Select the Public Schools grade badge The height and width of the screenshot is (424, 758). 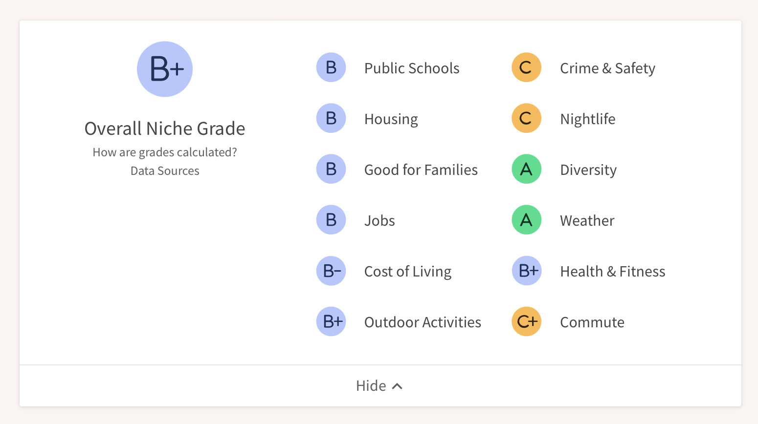(331, 67)
